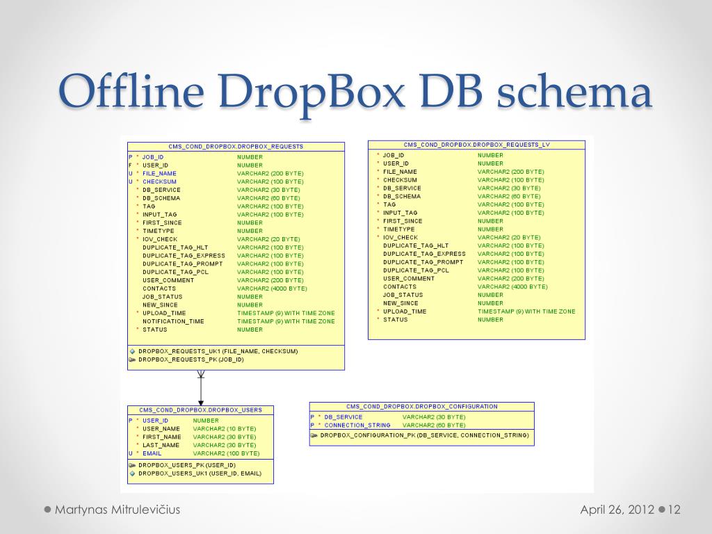Viewport: 712px width, 534px height.
Task: Click VARCHAR2 (60 BYTE) type in DROPBOX_CONFIGURATION table
Action: click(434, 426)
